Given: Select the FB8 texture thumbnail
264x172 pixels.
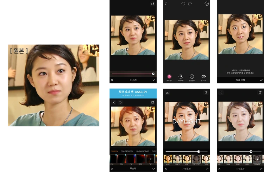Looking at the screenshot, I should point(140,159).
